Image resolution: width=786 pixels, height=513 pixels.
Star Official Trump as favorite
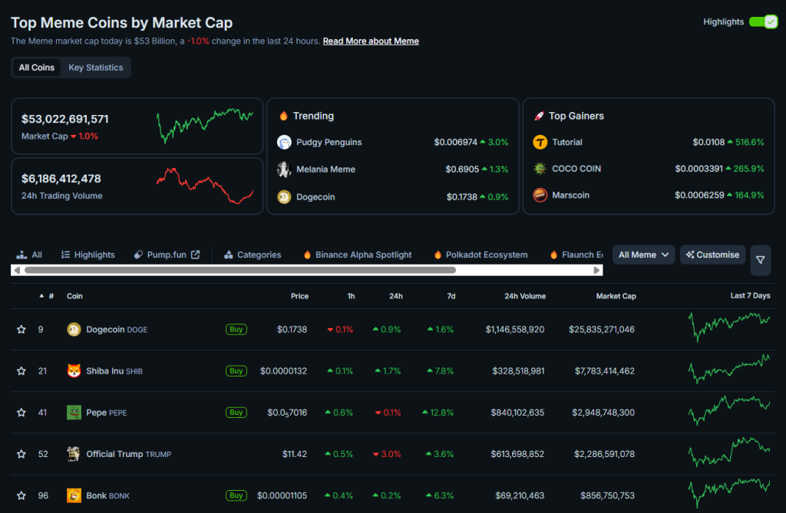point(21,454)
